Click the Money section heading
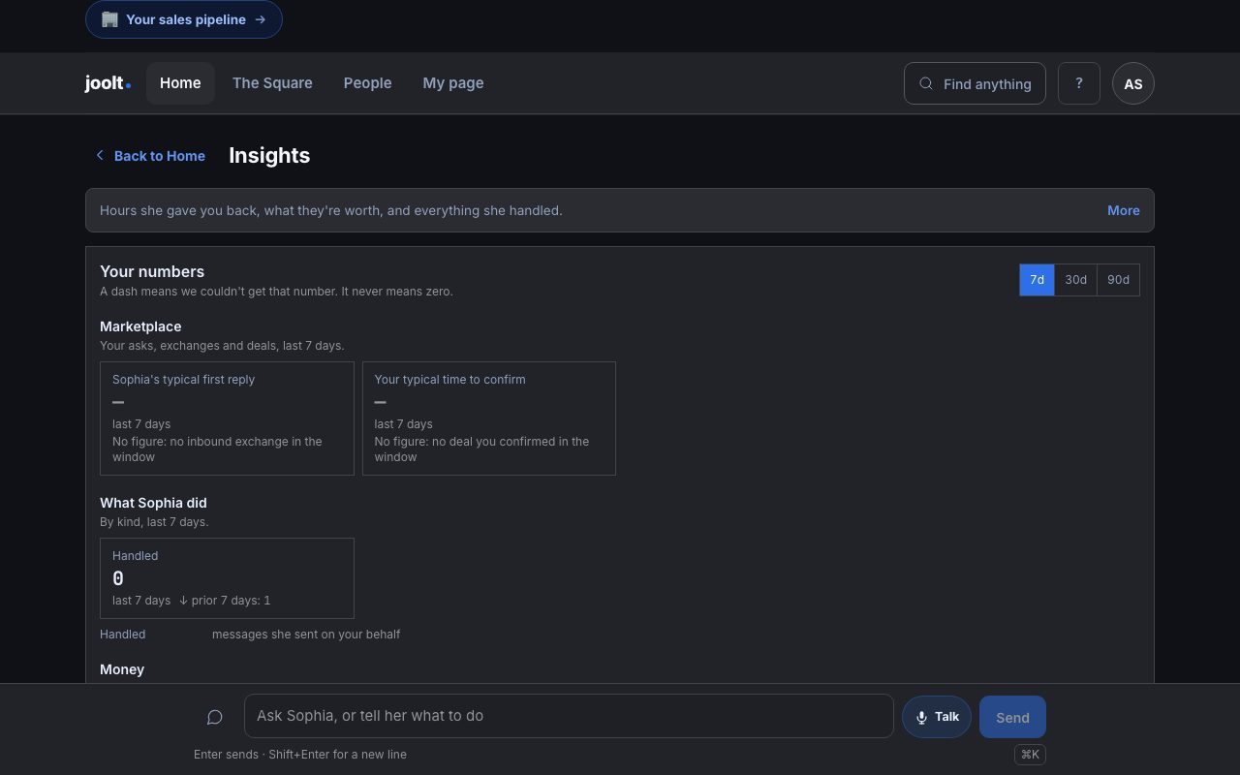 click(122, 669)
